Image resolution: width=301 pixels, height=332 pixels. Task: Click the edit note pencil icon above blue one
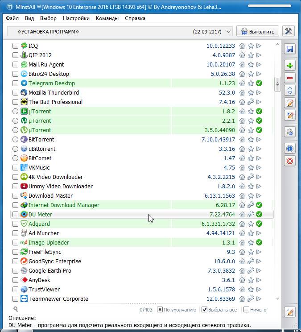click(289, 103)
